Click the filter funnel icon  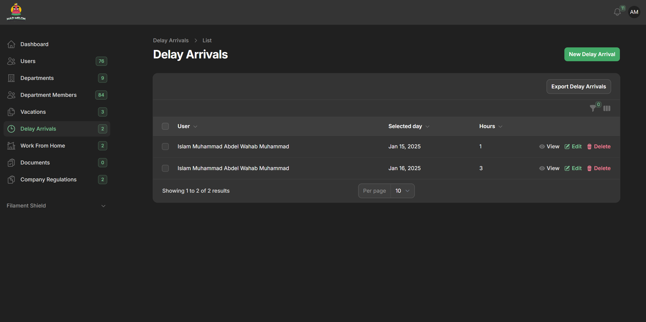(593, 108)
